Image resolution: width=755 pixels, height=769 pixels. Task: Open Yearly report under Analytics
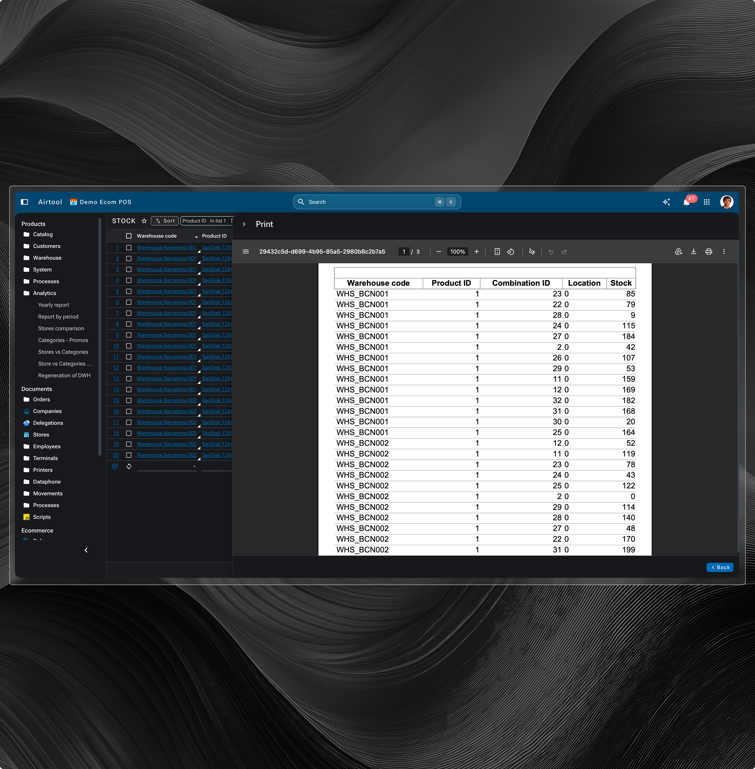[54, 305]
